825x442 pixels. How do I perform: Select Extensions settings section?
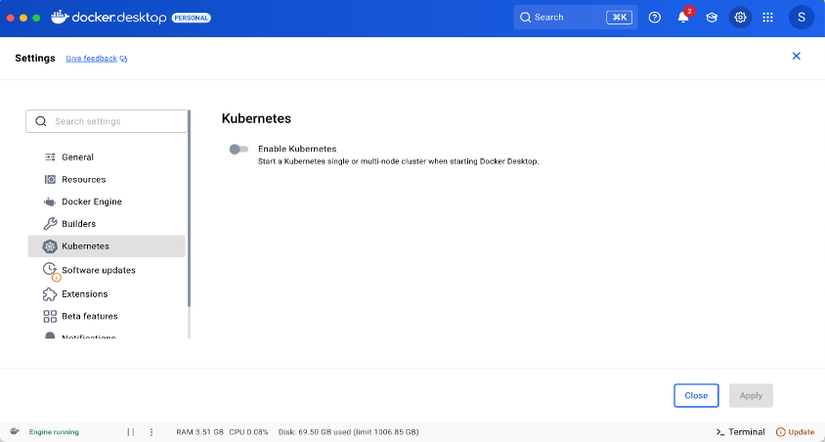click(107, 293)
